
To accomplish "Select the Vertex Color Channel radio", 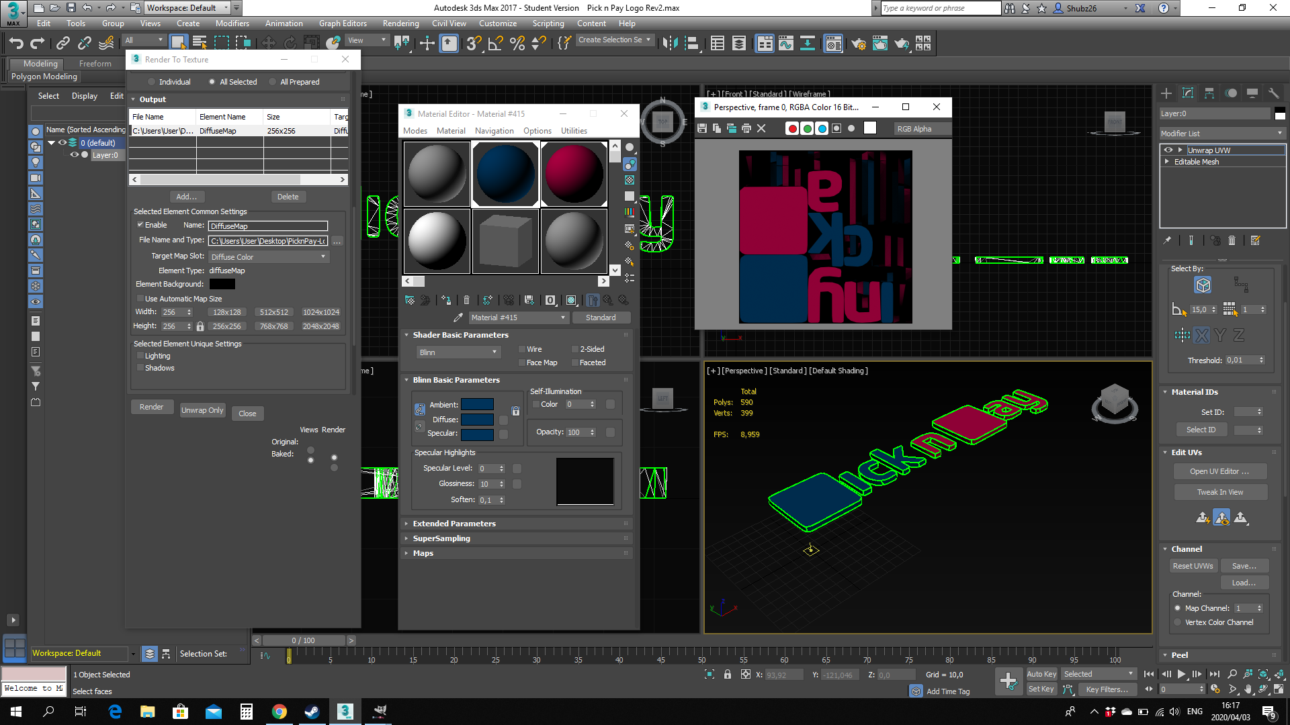I will click(x=1177, y=622).
